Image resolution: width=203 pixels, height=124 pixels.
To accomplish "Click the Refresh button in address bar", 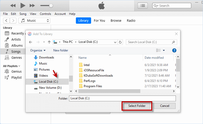I will 120,42.
